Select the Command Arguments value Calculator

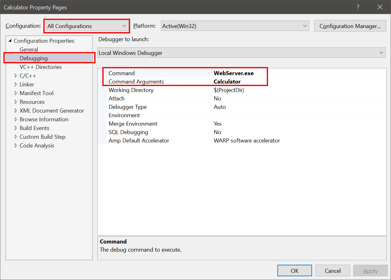click(227, 82)
